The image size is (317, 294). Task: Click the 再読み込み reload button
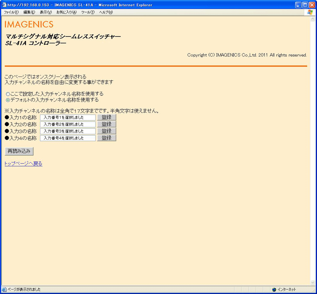(19, 151)
